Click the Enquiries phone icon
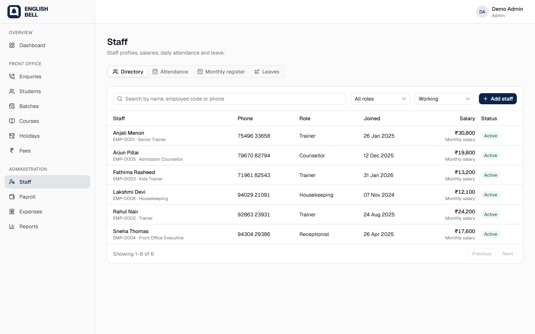Screen dimensions: 535x334 [12, 76]
